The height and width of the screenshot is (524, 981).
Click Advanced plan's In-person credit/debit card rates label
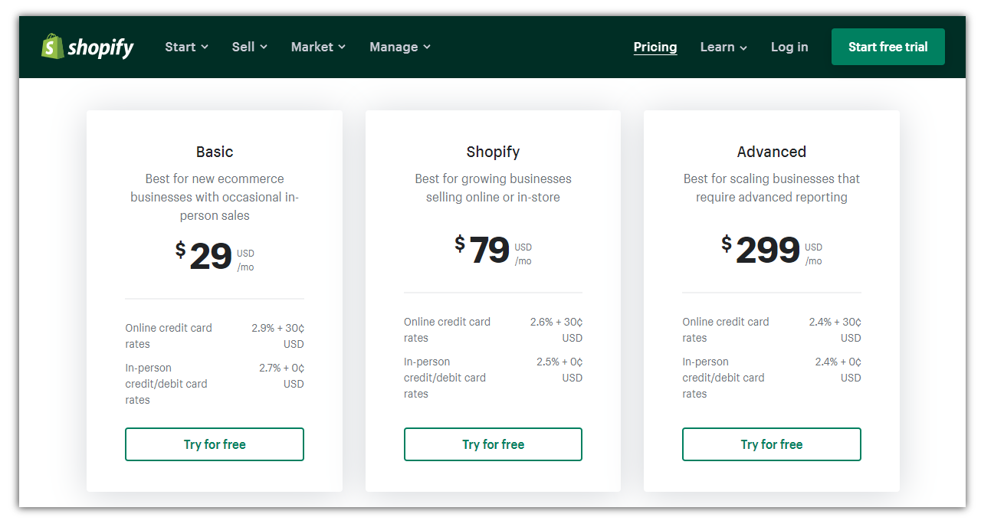(x=723, y=378)
